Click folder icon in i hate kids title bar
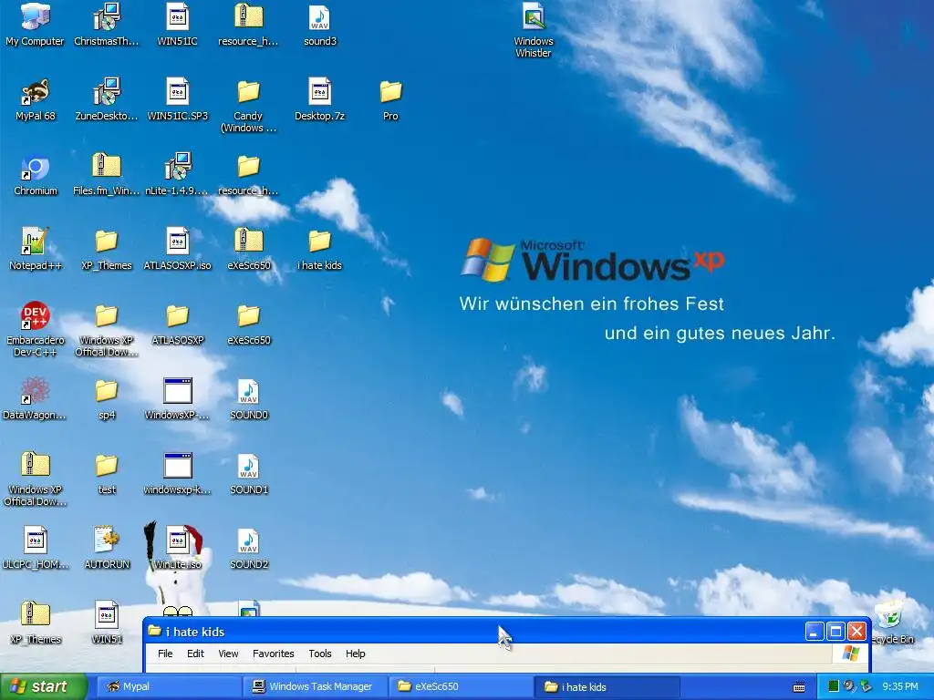934x700 pixels. (x=155, y=631)
